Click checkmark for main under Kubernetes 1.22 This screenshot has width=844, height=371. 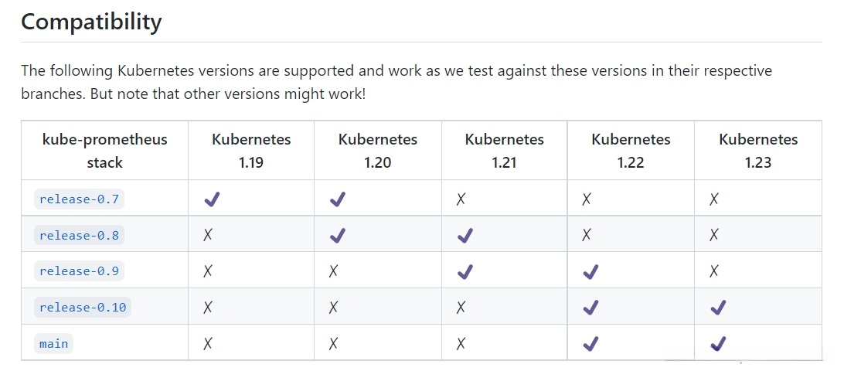[591, 344]
